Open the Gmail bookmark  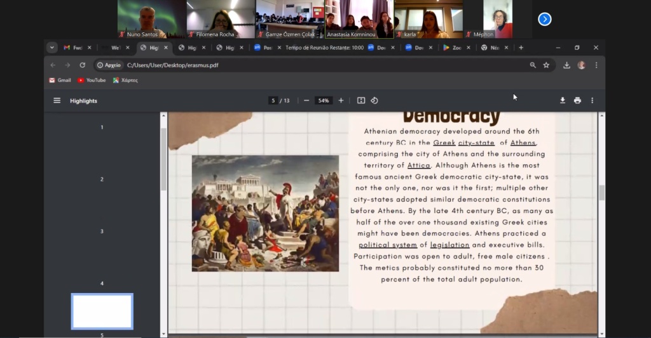pyautogui.click(x=60, y=80)
